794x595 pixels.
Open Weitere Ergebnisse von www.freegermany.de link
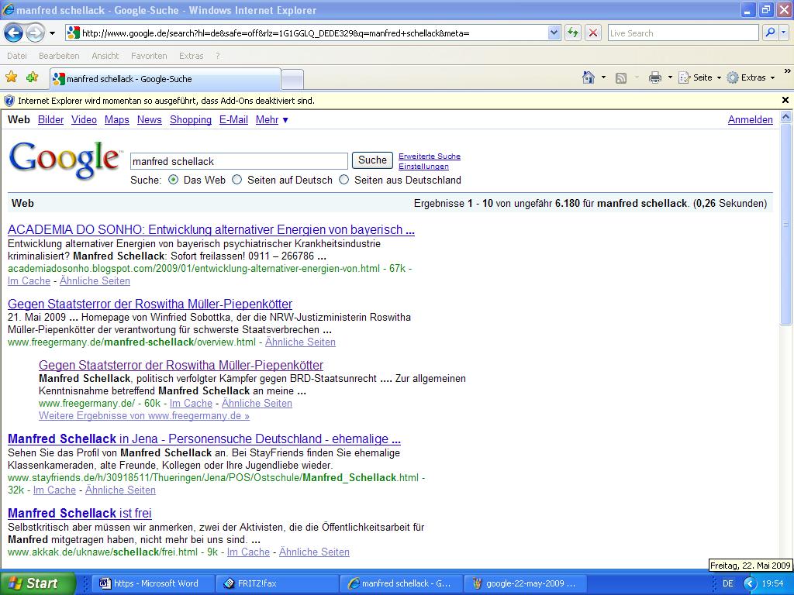coord(144,416)
